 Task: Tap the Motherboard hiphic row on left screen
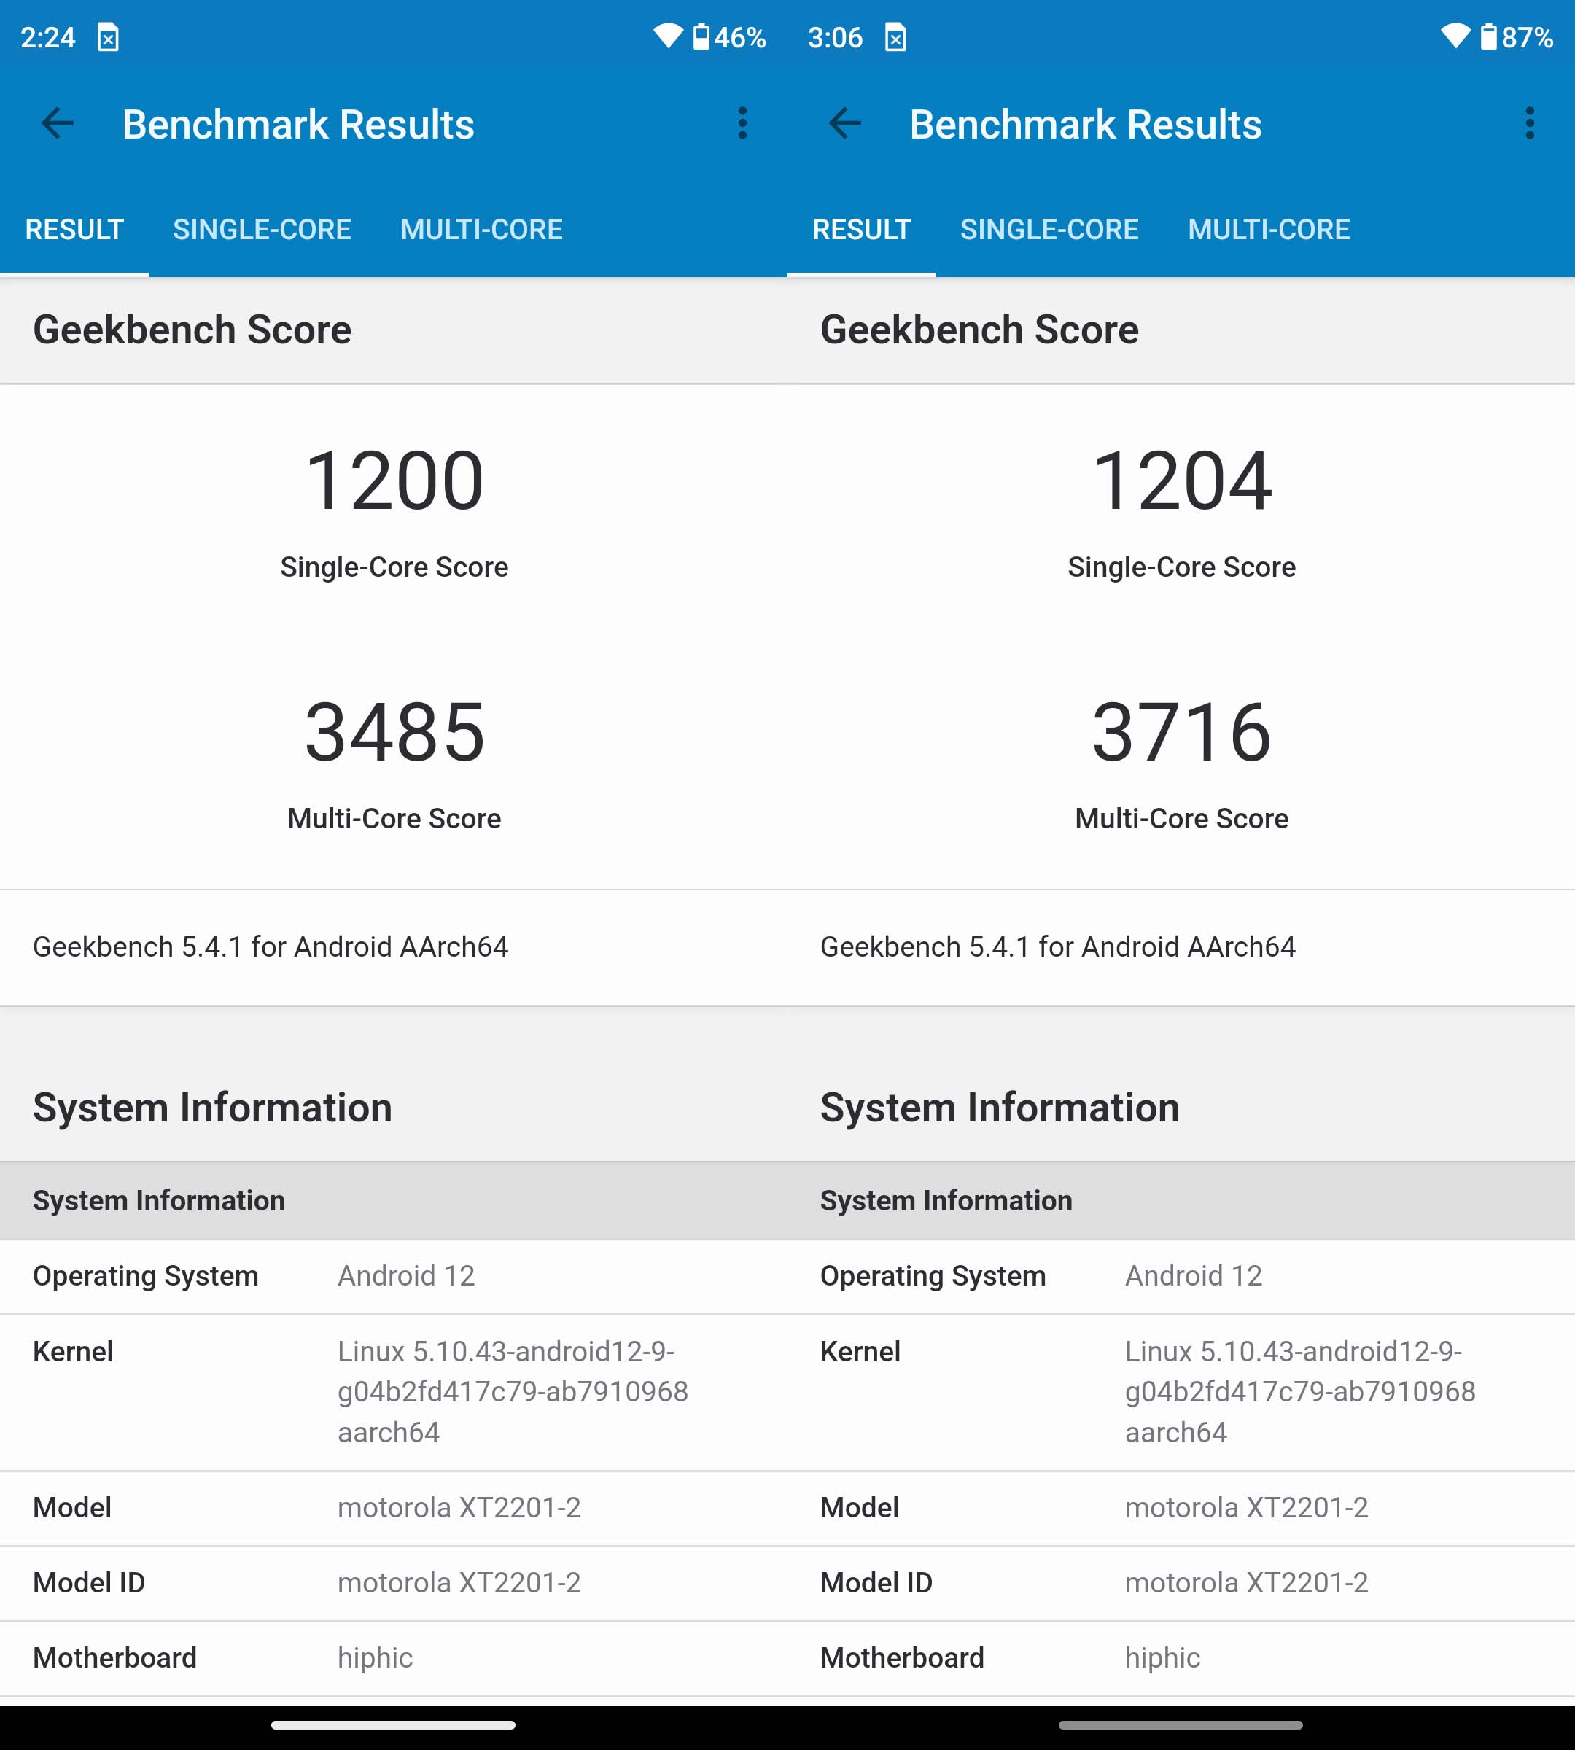click(394, 1657)
